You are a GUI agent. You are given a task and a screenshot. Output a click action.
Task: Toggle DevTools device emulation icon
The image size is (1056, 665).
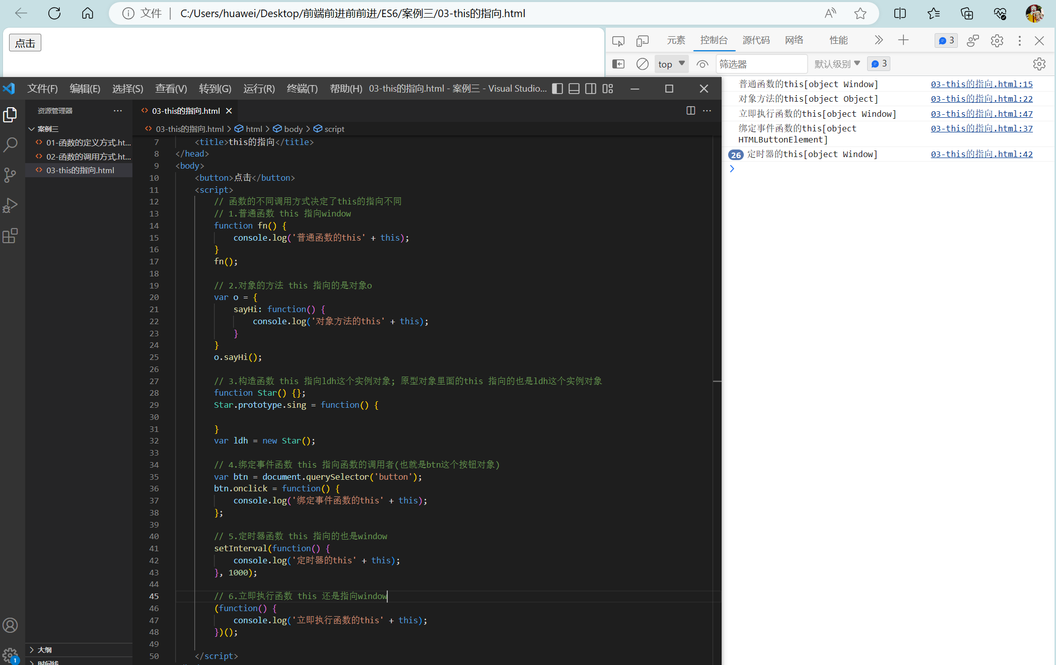[x=643, y=41]
